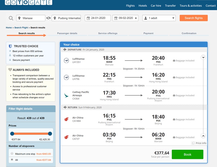217x167 pixels.
Task: Swap origin and destination with arrows icon
Action: [48, 18]
